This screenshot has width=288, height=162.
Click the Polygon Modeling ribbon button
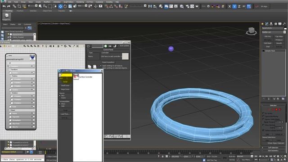(x=6, y=17)
